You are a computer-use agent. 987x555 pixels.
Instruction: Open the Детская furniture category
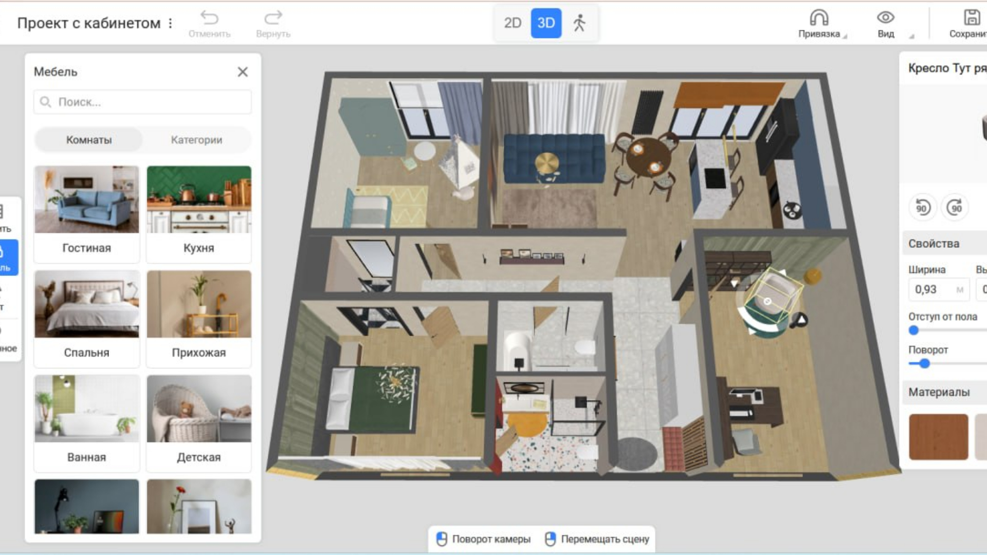[x=199, y=423]
